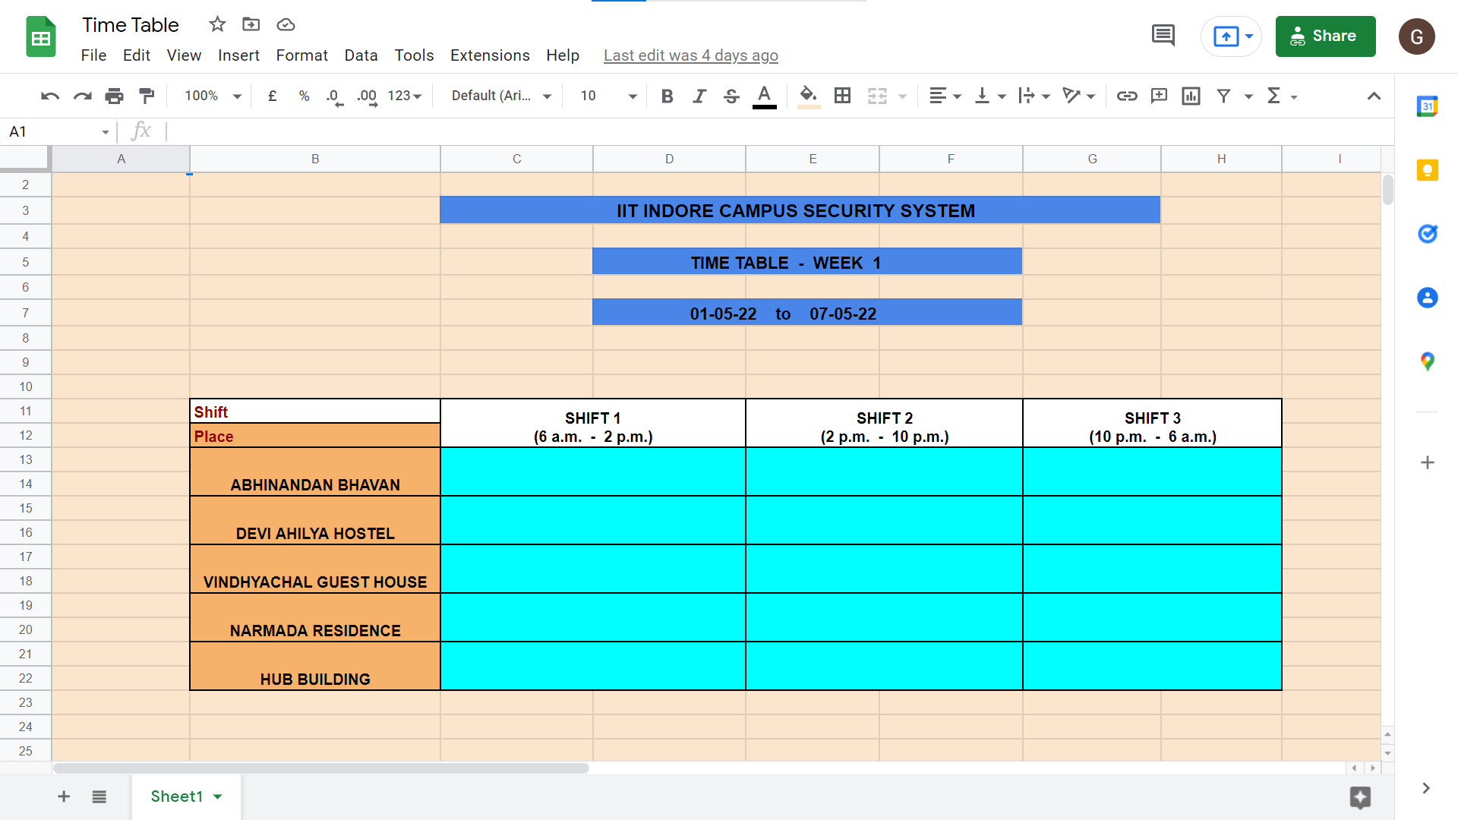Switch to the Sheet1 tab
This screenshot has width=1458, height=820.
(177, 796)
